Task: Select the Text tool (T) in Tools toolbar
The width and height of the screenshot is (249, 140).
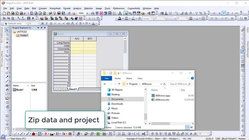Action: [7, 68]
